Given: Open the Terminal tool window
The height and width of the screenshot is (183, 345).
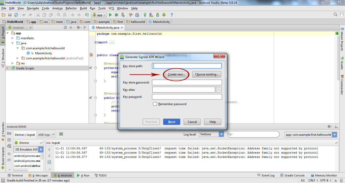Looking at the screenshot, I should click(15, 175).
